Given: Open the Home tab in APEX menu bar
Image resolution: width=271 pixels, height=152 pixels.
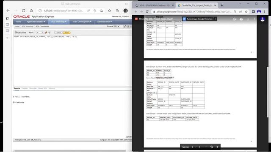Looking at the screenshot, I should coord(18,22).
